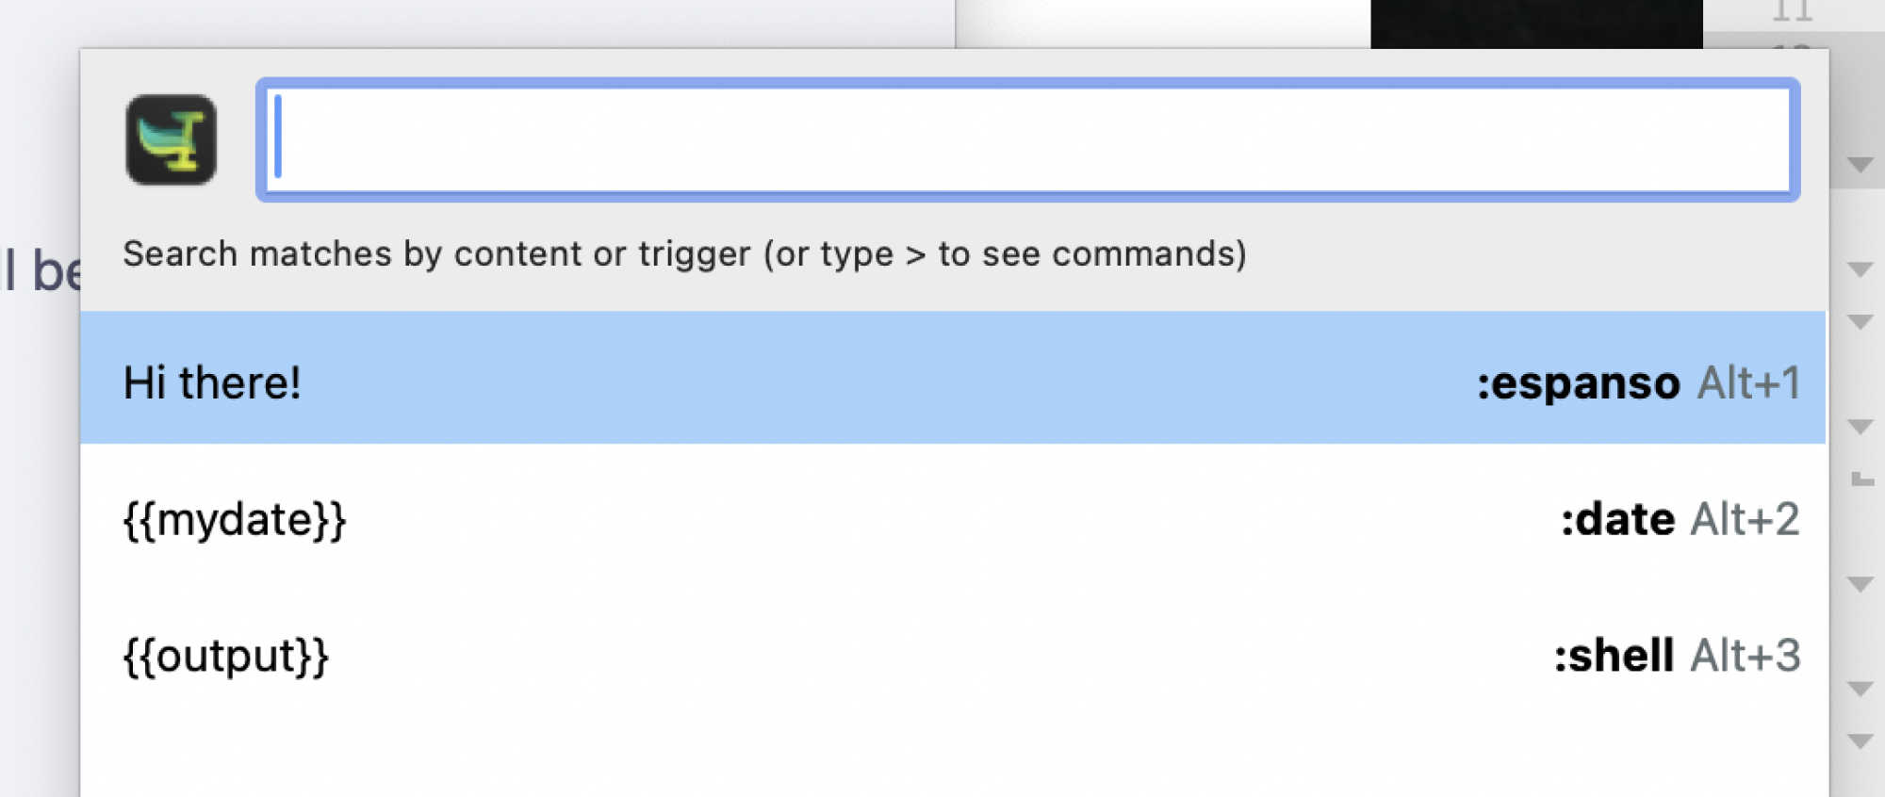Screen dimensions: 1885x797
Task: Click the Alt+2 shortcut hint
Action: (1745, 519)
